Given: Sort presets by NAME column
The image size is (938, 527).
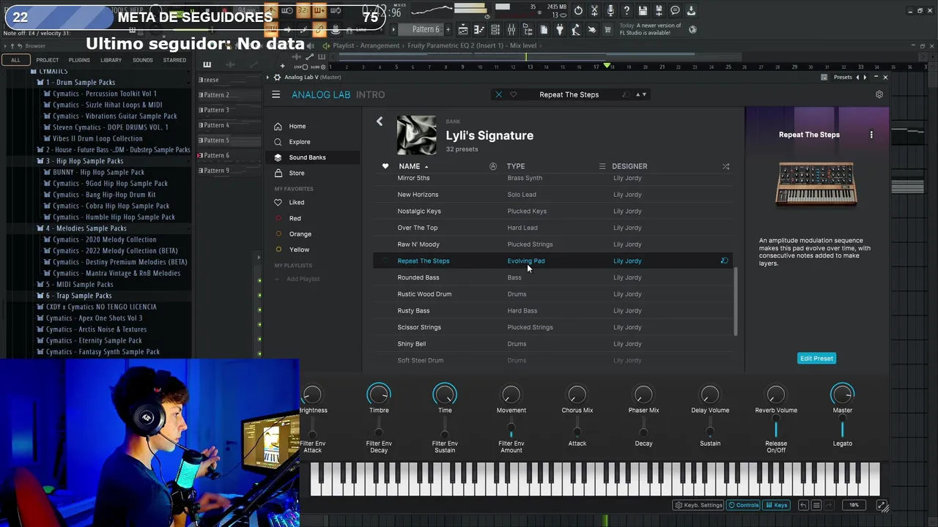Looking at the screenshot, I should (409, 166).
